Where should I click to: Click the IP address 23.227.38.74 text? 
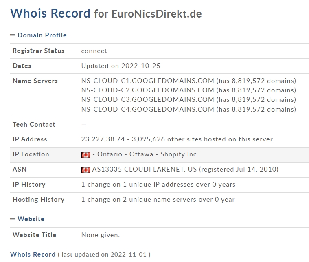click(x=103, y=139)
